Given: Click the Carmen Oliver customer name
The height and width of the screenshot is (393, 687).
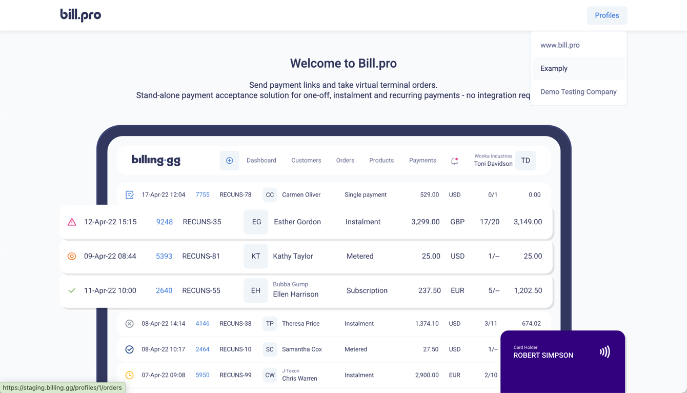Looking at the screenshot, I should pyautogui.click(x=301, y=195).
